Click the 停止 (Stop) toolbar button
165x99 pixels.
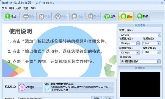coord(77,16)
